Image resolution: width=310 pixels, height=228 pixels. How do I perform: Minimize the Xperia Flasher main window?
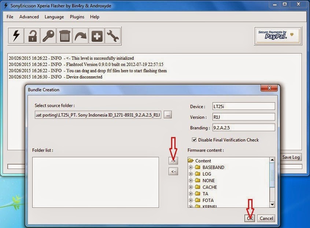(274, 4)
